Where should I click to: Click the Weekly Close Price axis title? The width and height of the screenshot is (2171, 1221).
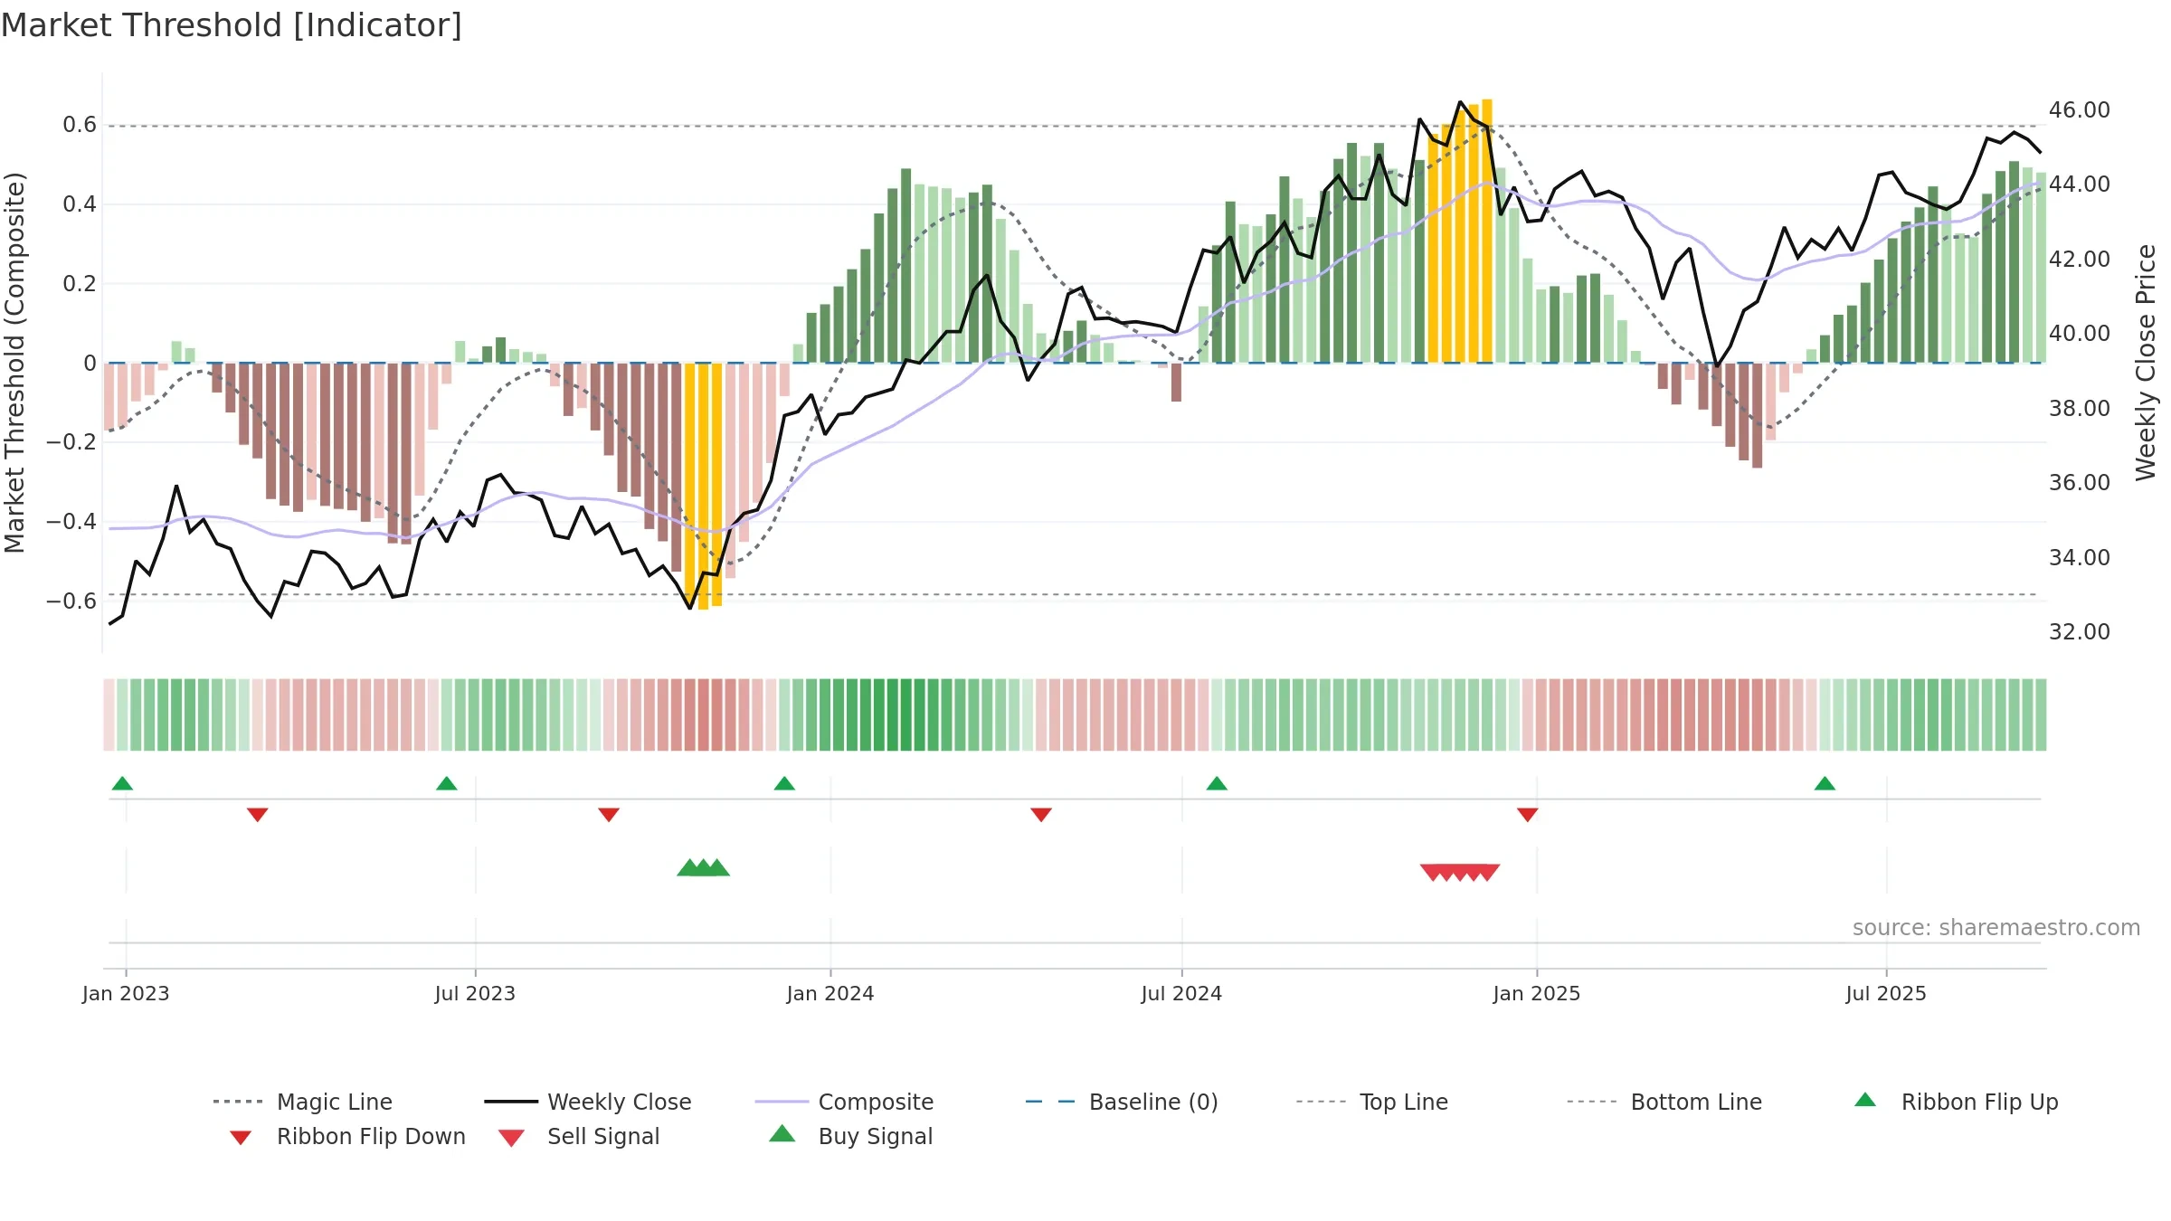click(2146, 363)
